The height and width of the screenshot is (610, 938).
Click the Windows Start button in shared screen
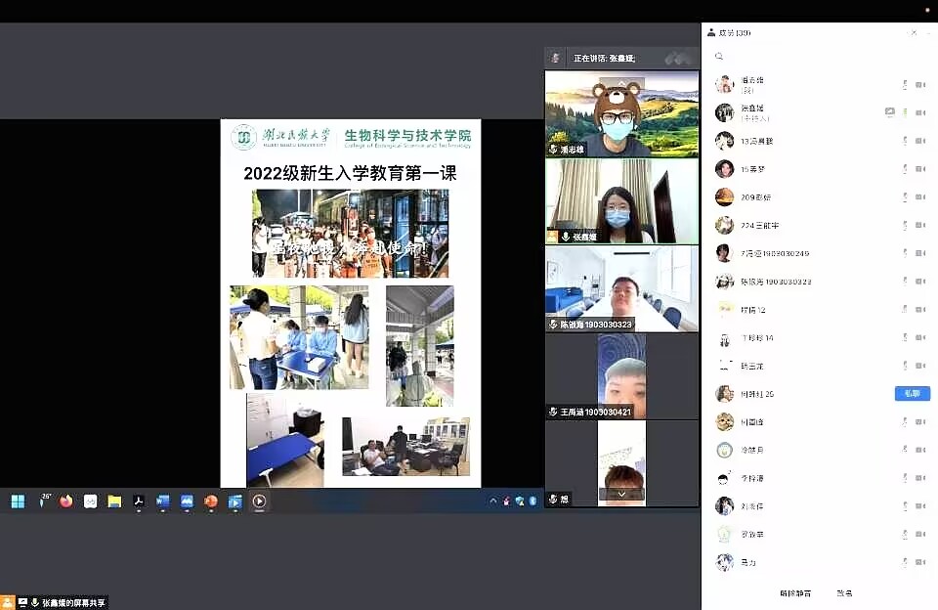[18, 501]
